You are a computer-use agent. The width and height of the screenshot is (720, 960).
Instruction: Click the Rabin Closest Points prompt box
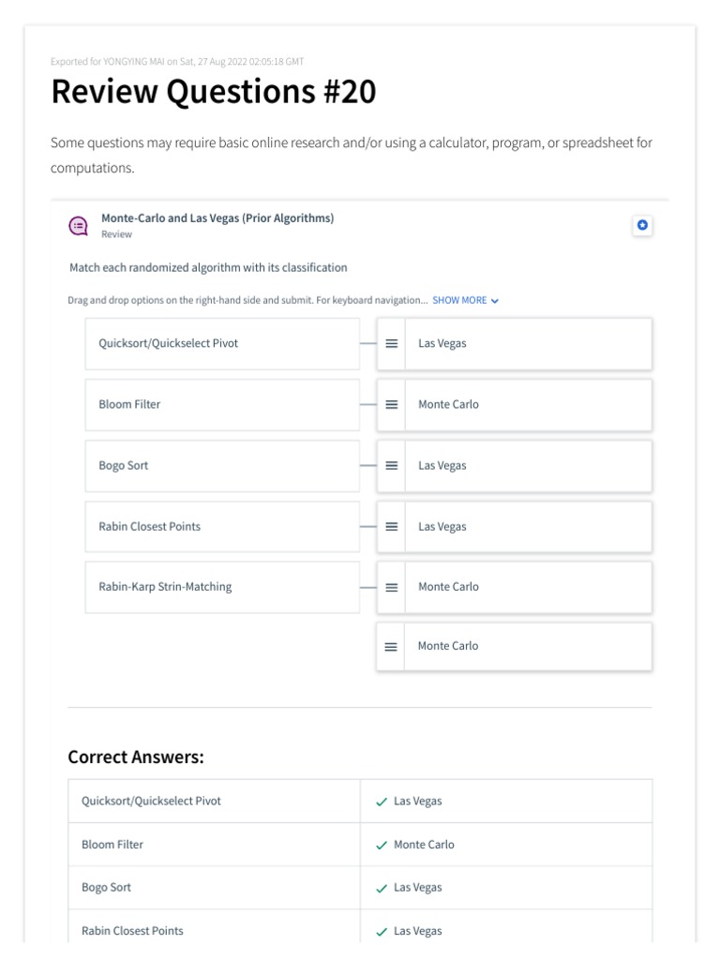222,527
